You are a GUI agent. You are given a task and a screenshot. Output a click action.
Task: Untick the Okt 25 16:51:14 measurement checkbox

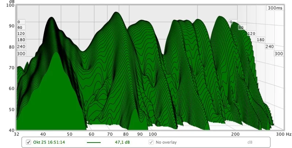coord(28,142)
